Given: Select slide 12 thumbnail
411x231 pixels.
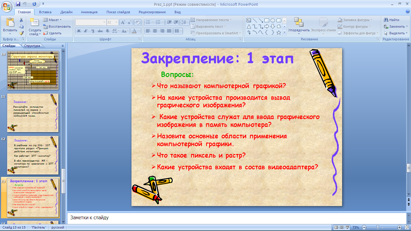Looking at the screenshot, I should 33,155.
